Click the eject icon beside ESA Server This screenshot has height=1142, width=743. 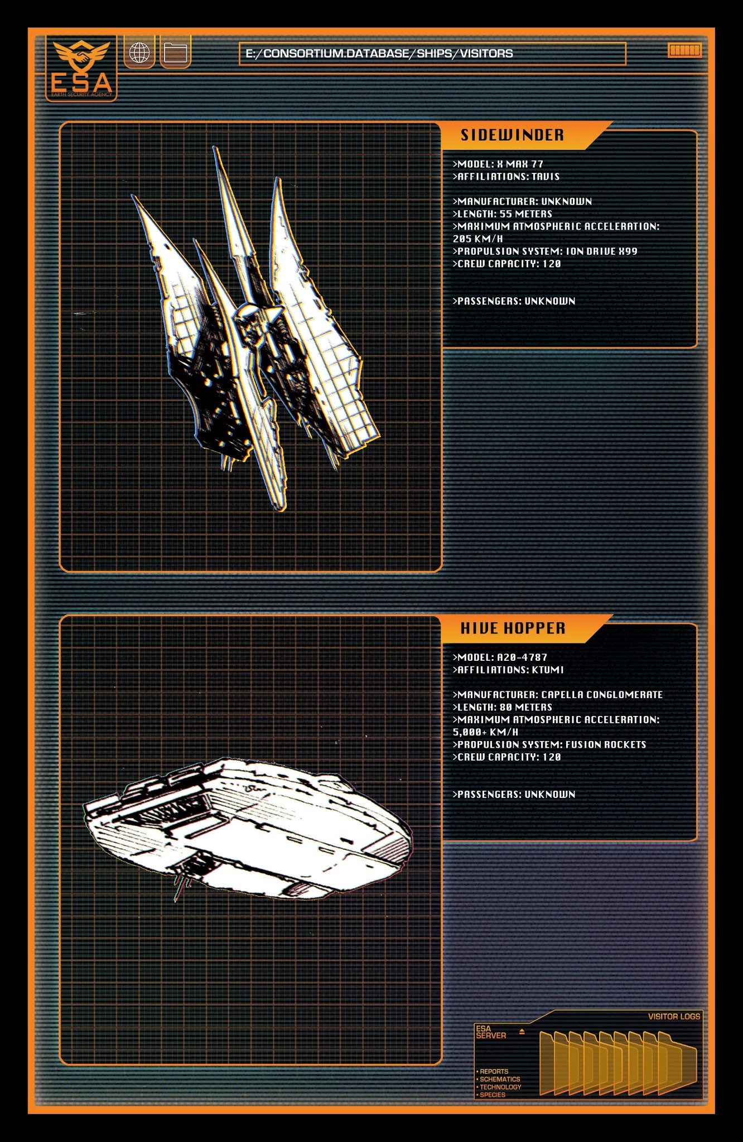click(522, 1032)
